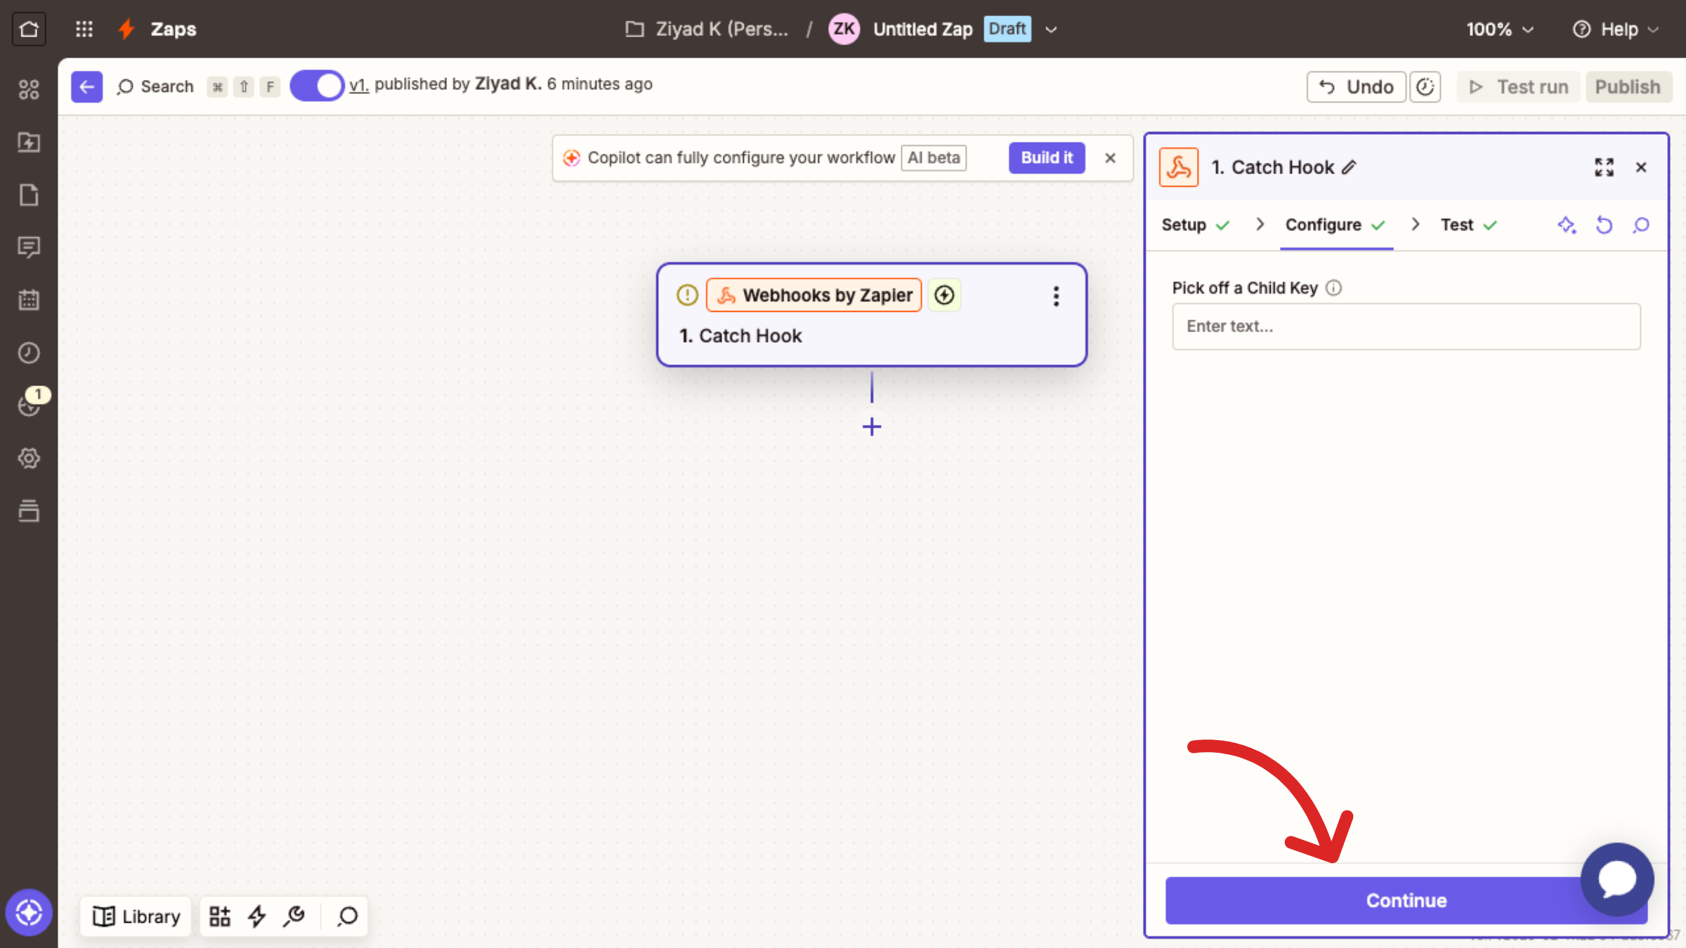Add a step with the plus icon
The image size is (1686, 948).
[x=872, y=426]
